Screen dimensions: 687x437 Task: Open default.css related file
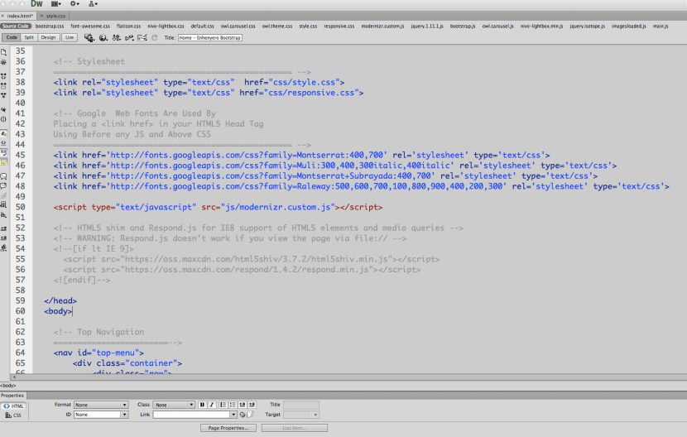(x=203, y=26)
